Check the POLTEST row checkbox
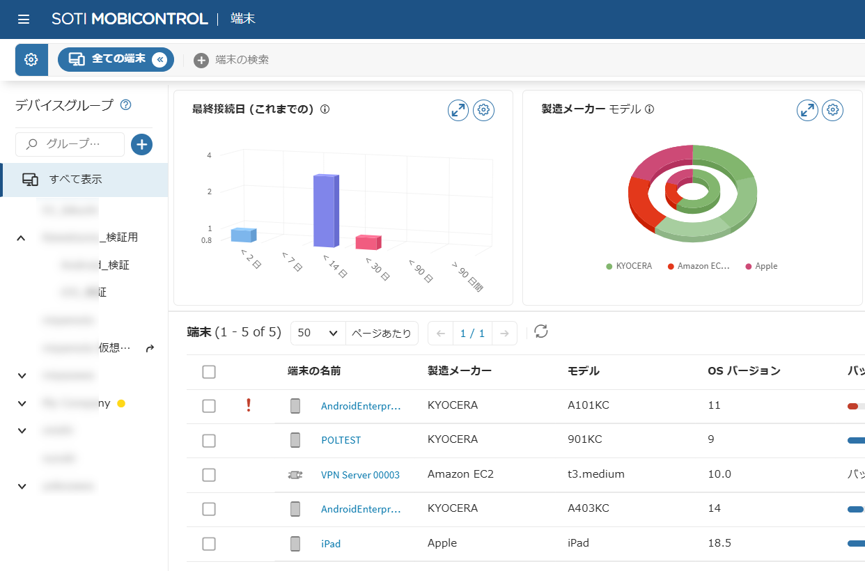865x571 pixels. coord(209,440)
